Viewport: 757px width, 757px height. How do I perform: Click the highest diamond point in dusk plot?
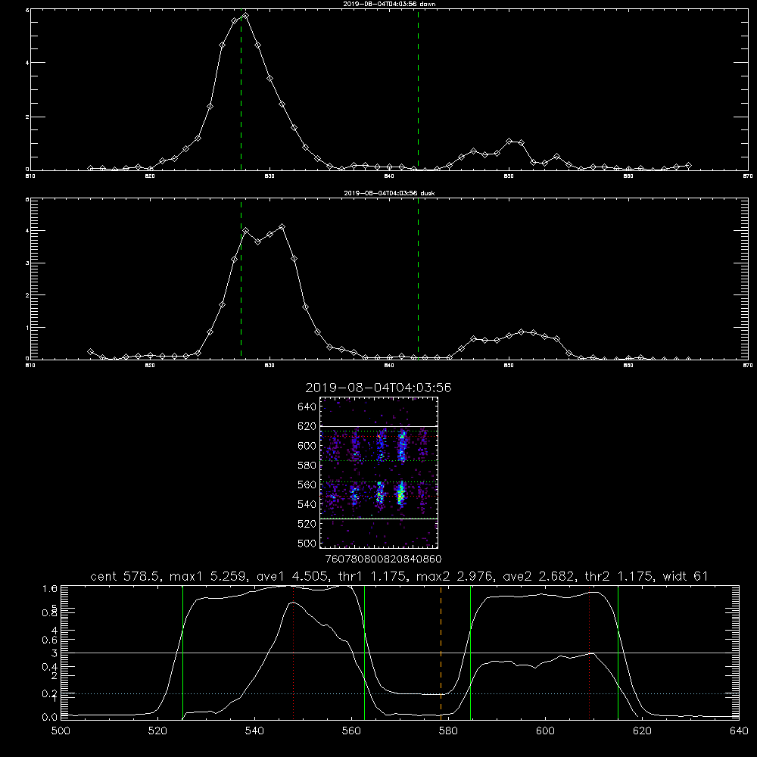282,226
